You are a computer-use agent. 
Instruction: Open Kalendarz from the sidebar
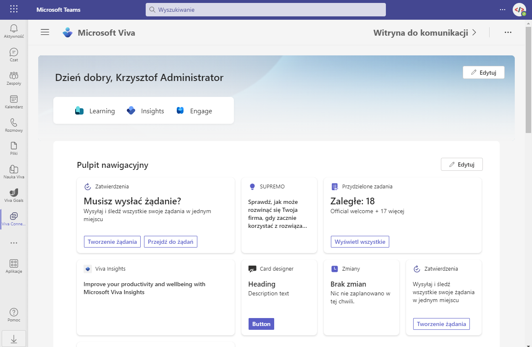point(14,102)
